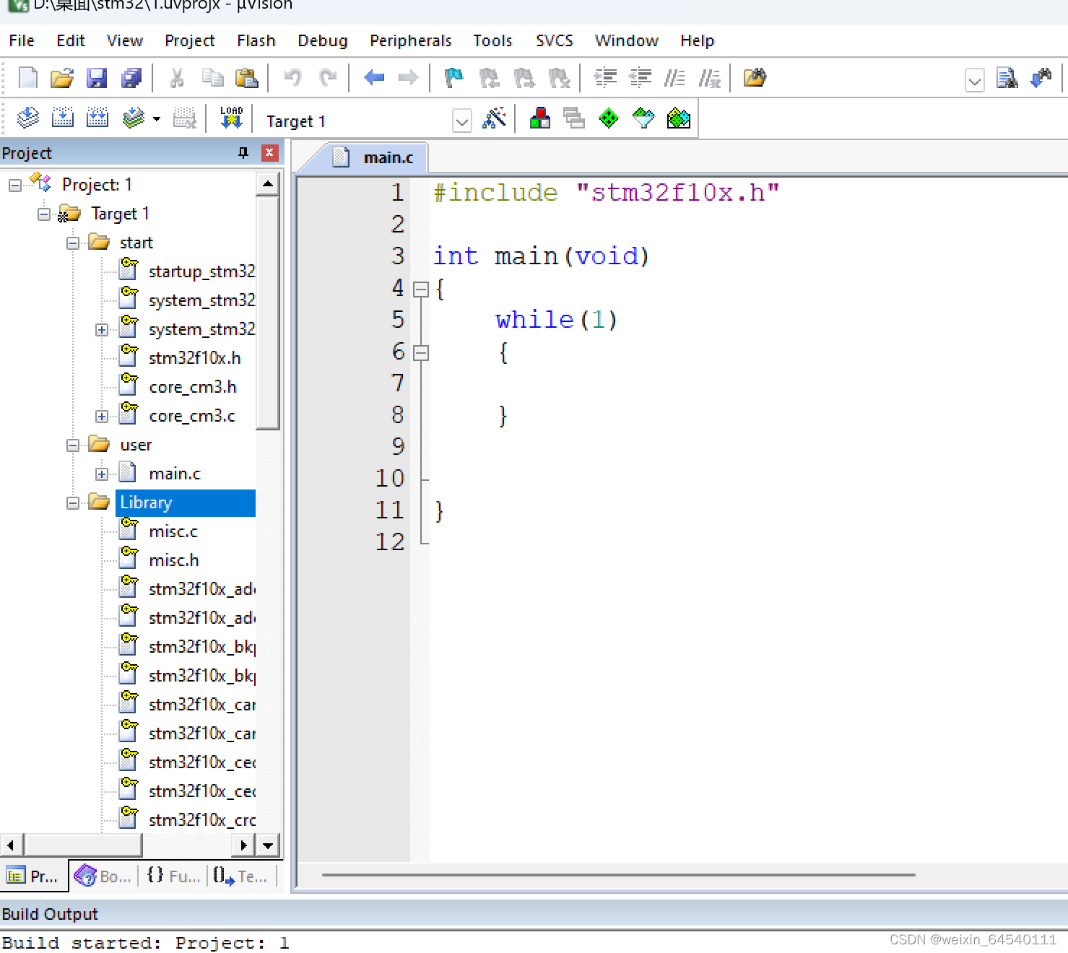Open an existing project file
The height and width of the screenshot is (953, 1068).
[x=62, y=78]
